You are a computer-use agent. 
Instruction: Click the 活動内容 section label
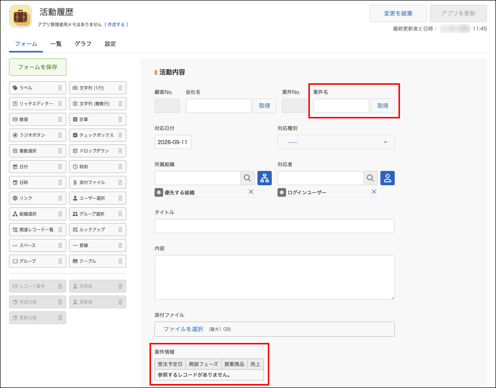click(x=172, y=72)
